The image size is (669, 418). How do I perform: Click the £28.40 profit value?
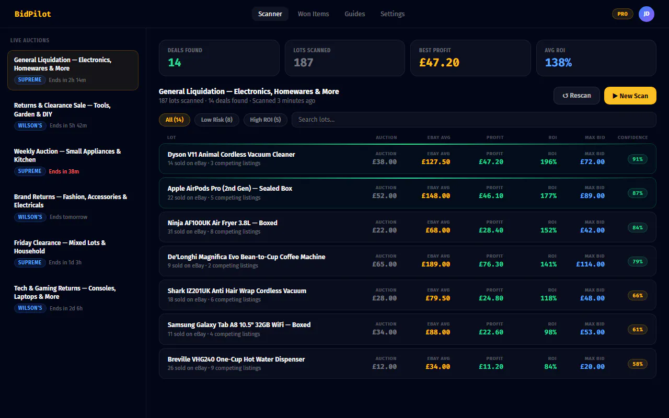pyautogui.click(x=491, y=230)
